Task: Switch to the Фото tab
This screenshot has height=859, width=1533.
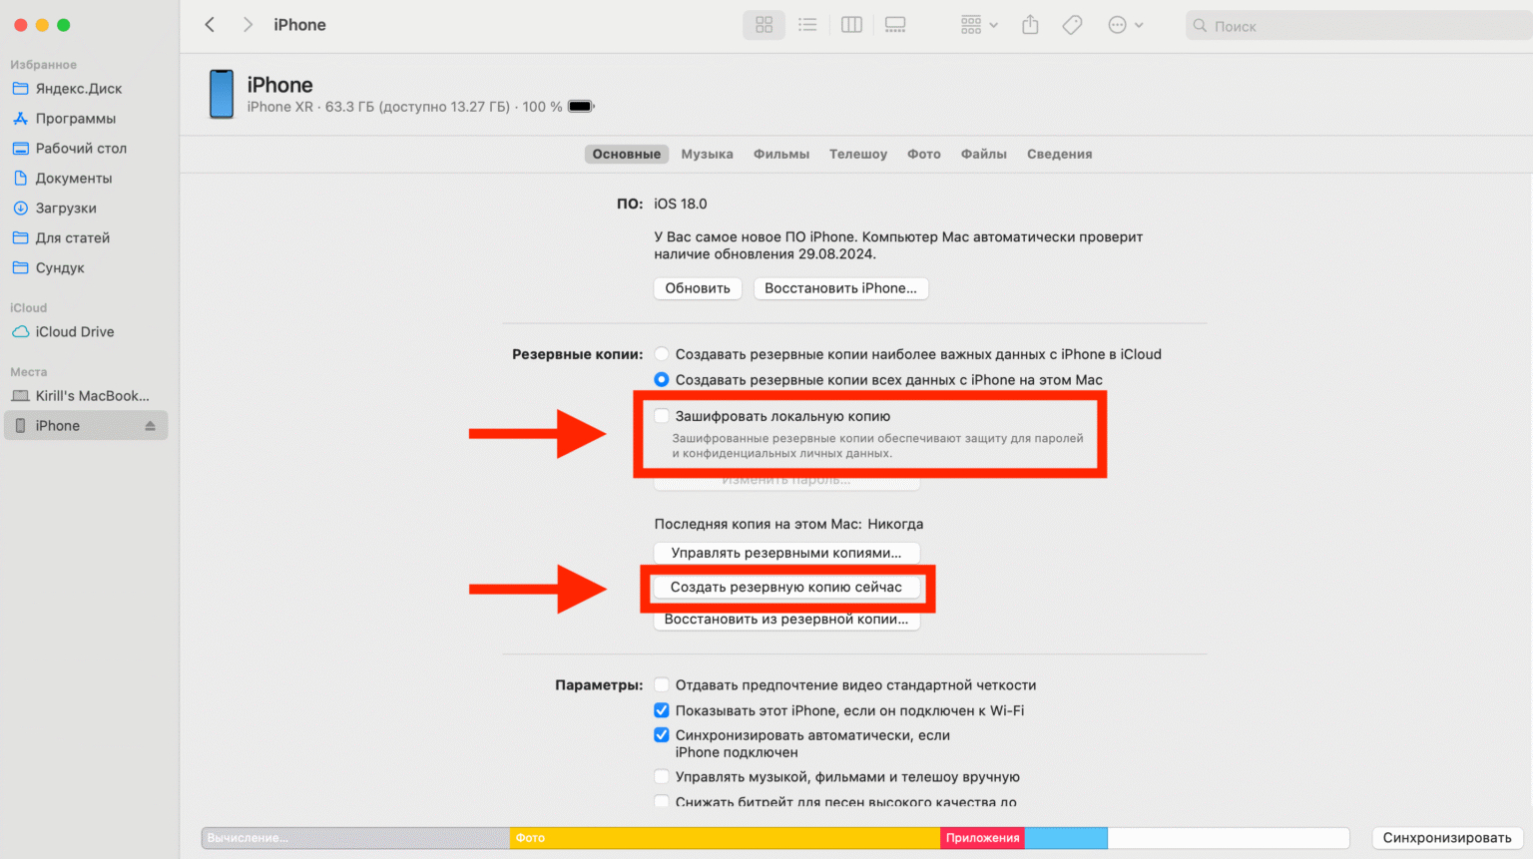Action: click(x=923, y=154)
